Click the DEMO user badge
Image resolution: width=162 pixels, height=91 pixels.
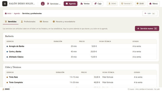(112, 4)
